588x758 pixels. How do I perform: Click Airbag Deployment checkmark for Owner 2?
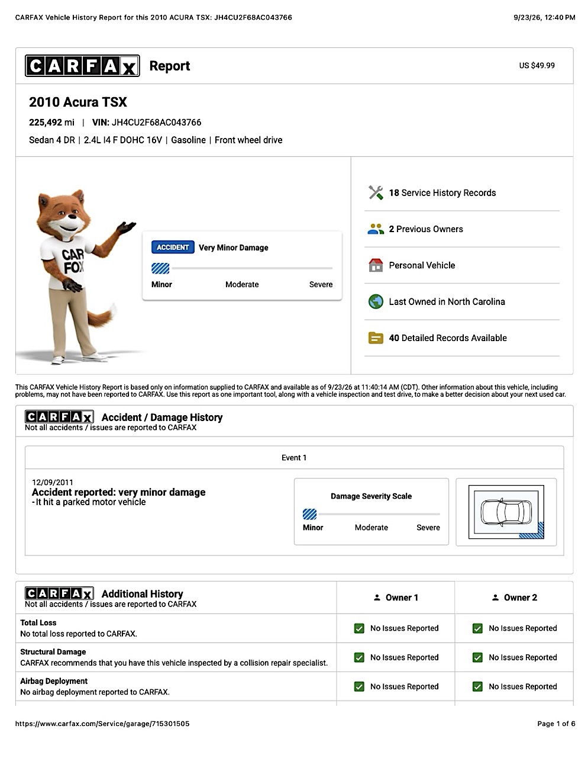(477, 686)
